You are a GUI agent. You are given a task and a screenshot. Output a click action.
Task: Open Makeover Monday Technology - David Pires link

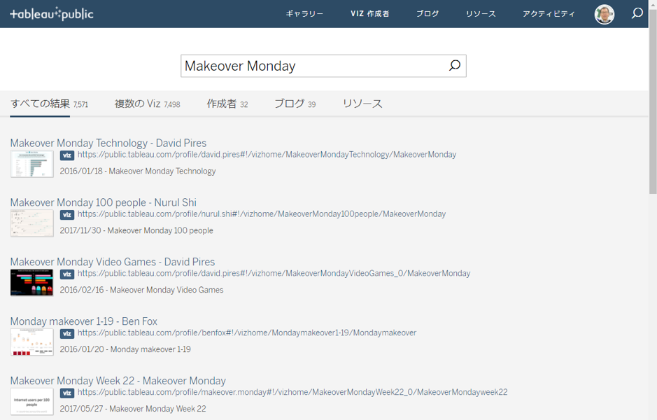click(x=108, y=143)
